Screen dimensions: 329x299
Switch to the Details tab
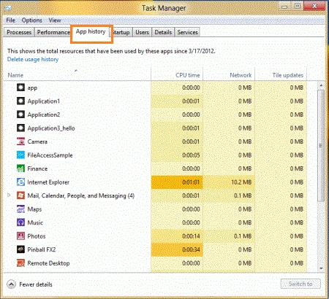click(x=163, y=32)
